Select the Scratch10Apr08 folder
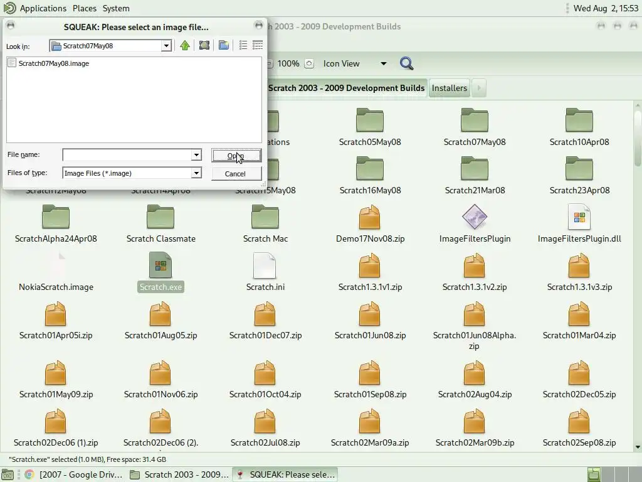The height and width of the screenshot is (482, 642). (x=579, y=127)
